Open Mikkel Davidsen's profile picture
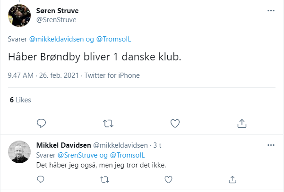This screenshot has height=192, width=284. (x=20, y=151)
